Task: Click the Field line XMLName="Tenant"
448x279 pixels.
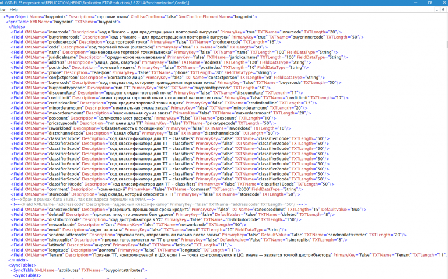Action: click(x=228, y=255)
